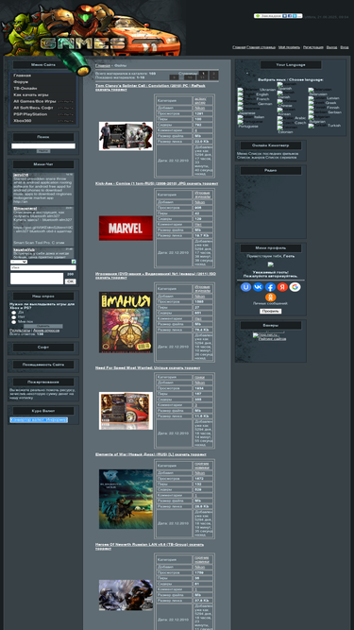This screenshot has width=354, height=630.
Task: Click the mini-chat refresh icon
Action: point(74,262)
